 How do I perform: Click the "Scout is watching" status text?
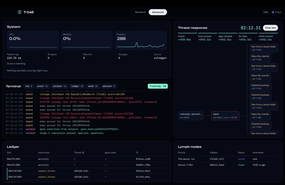coord(16,64)
